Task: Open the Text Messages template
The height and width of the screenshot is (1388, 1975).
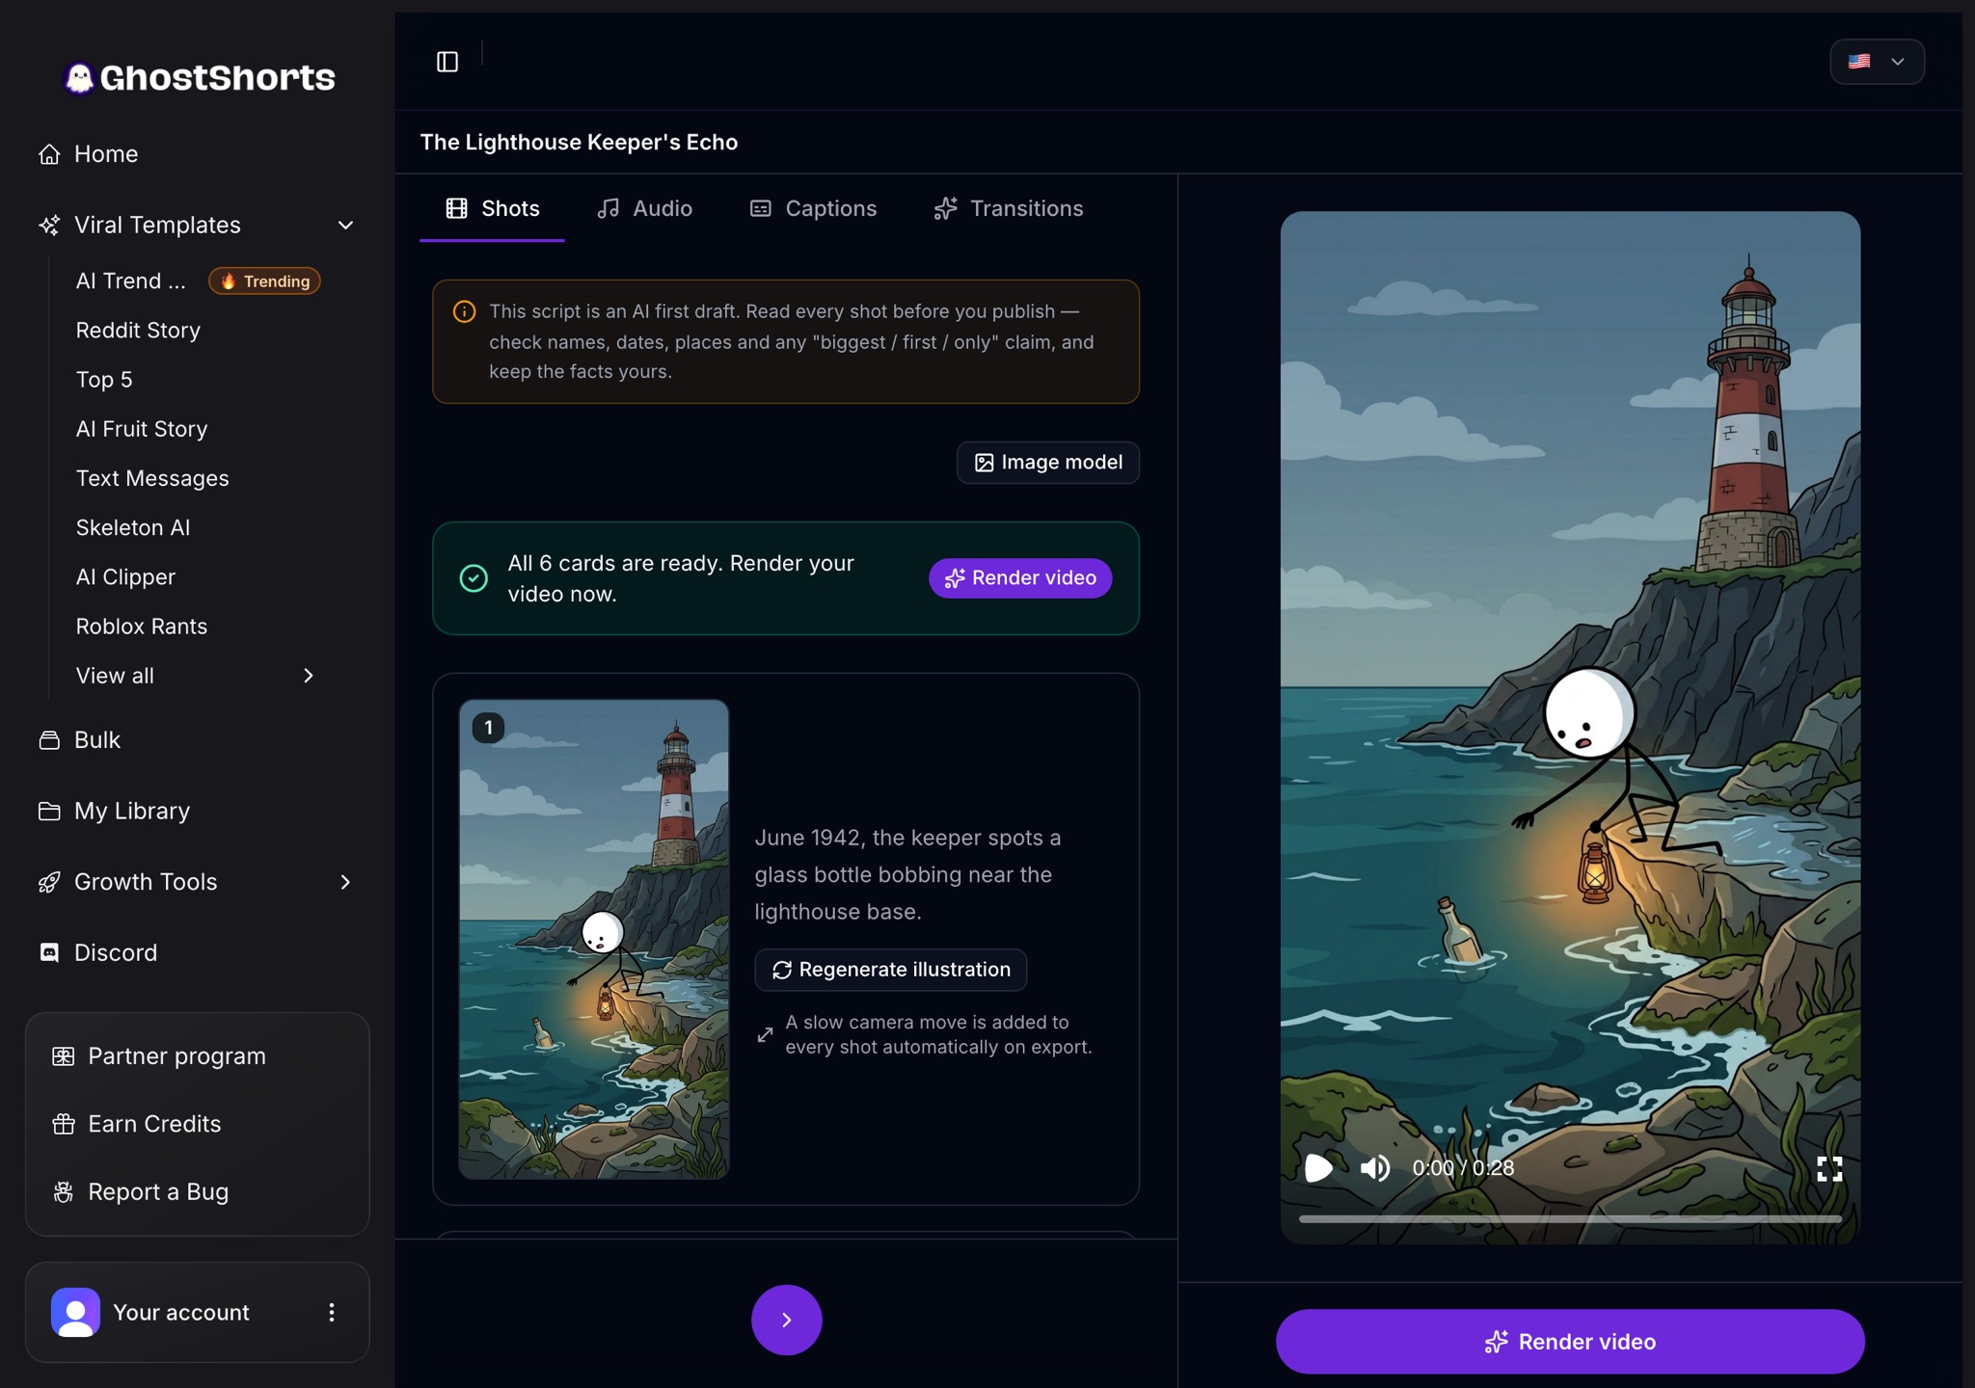Action: tap(152, 478)
